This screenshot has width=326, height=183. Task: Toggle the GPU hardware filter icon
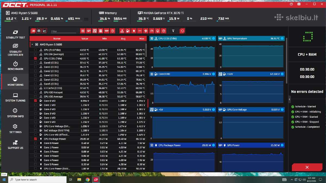click(89, 31)
